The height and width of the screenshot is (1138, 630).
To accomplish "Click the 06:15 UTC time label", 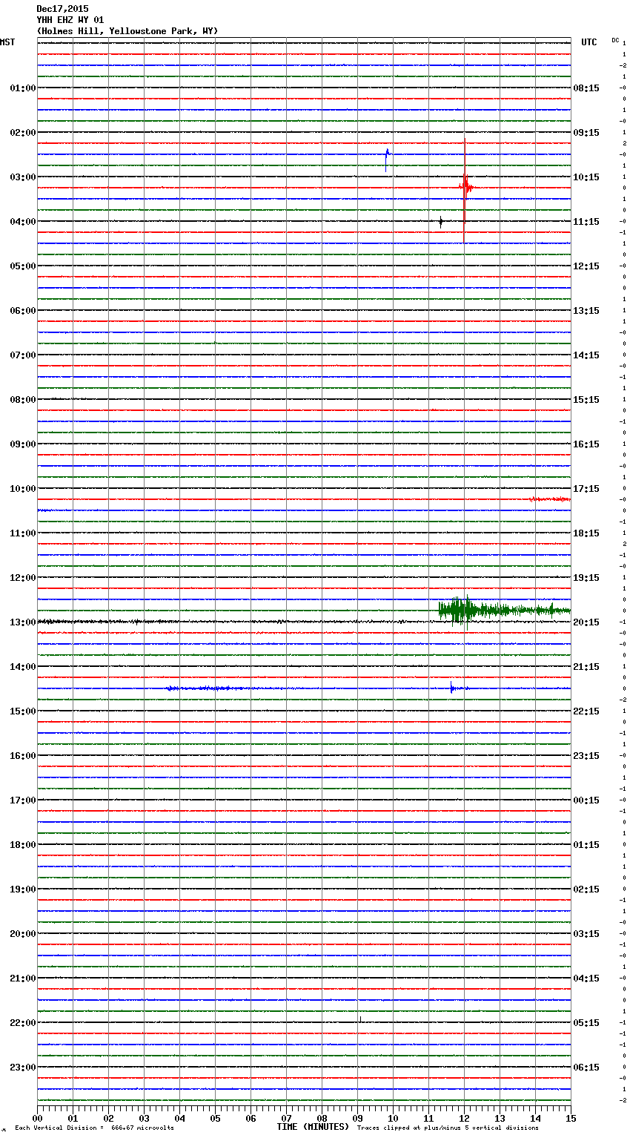I will pos(586,1068).
